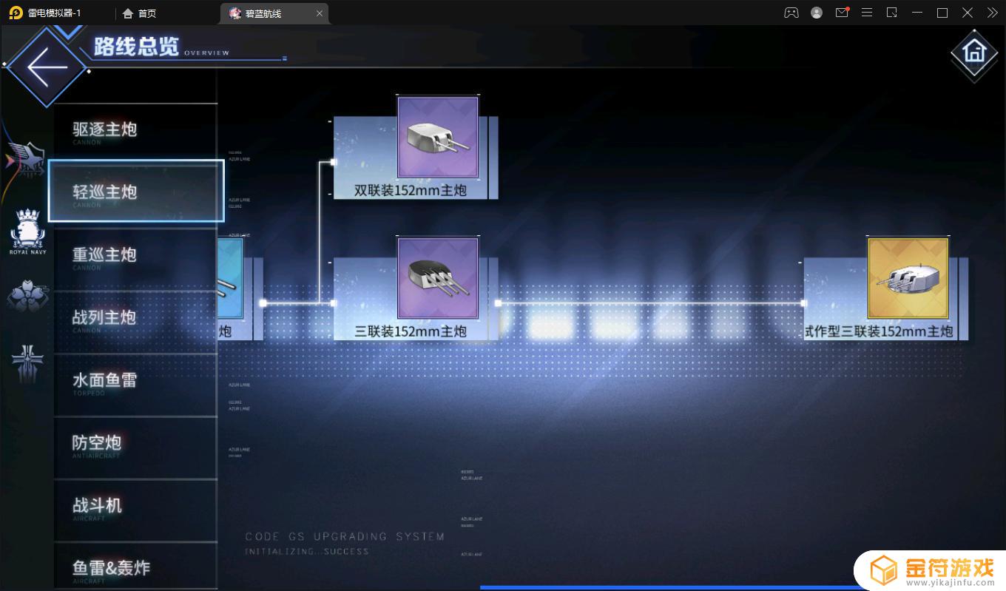Open the 双联装152mm主炮 equipment icon
The width and height of the screenshot is (1006, 591).
[x=438, y=137]
